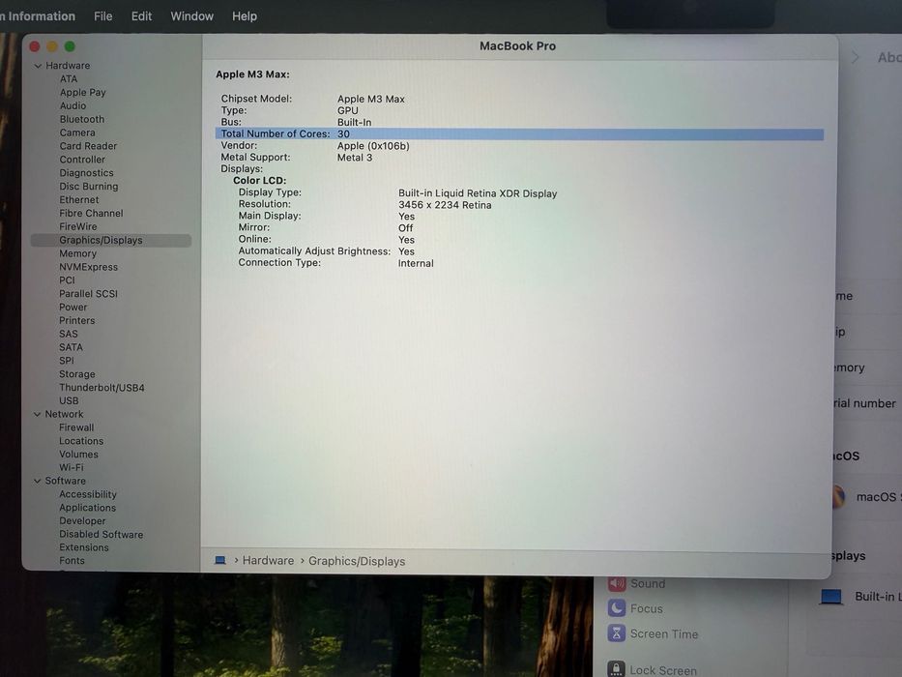Select FireWire in the sidebar
Viewport: 902px width, 677px height.
tap(77, 227)
